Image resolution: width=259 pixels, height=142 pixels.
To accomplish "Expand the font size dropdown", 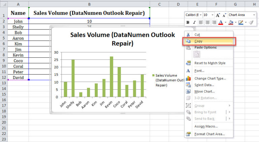I will tap(212, 15).
